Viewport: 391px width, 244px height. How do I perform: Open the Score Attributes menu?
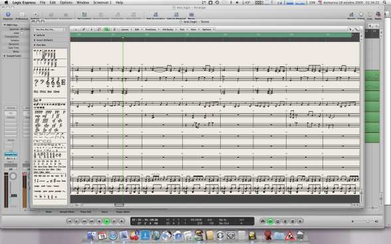point(169,29)
